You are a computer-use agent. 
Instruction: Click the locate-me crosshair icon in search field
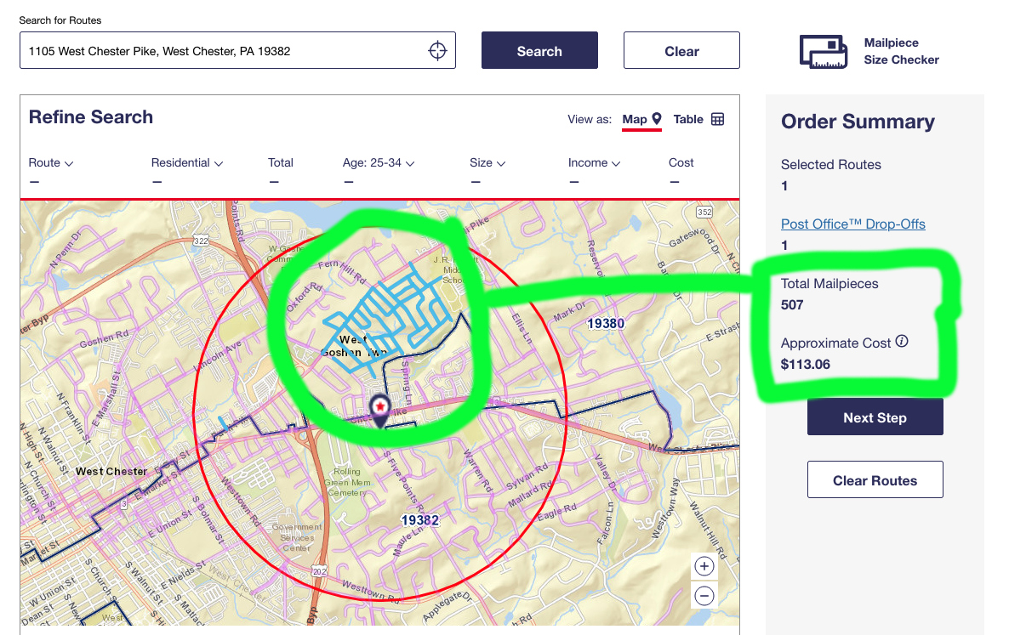coord(436,51)
